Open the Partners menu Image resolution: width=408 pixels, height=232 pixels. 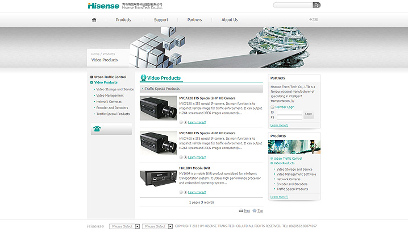194,20
